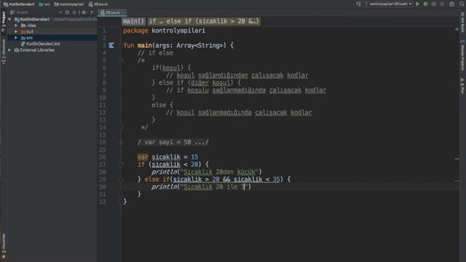The height and width of the screenshot is (262, 466).
Task: Hide the Project panel with hide icon
Action: [x=92, y=12]
